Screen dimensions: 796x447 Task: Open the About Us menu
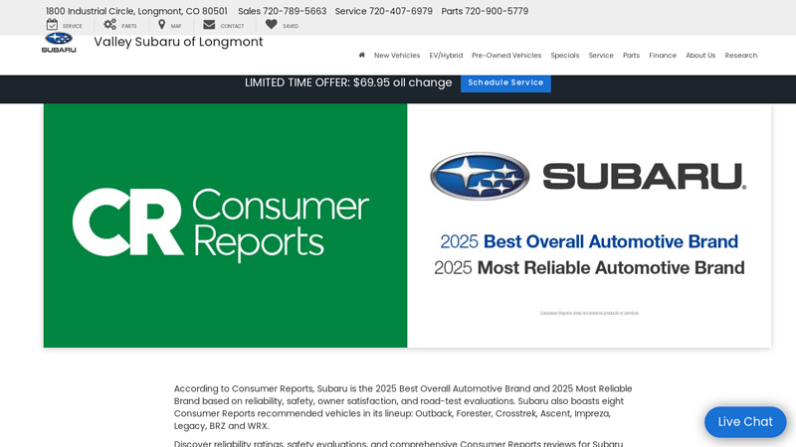(700, 56)
